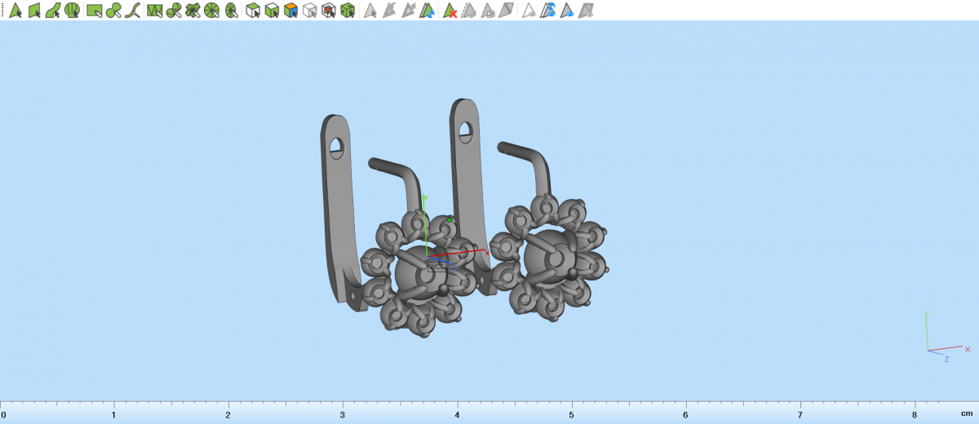Select the green triangle selection tool
979x424 pixels.
click(x=16, y=11)
